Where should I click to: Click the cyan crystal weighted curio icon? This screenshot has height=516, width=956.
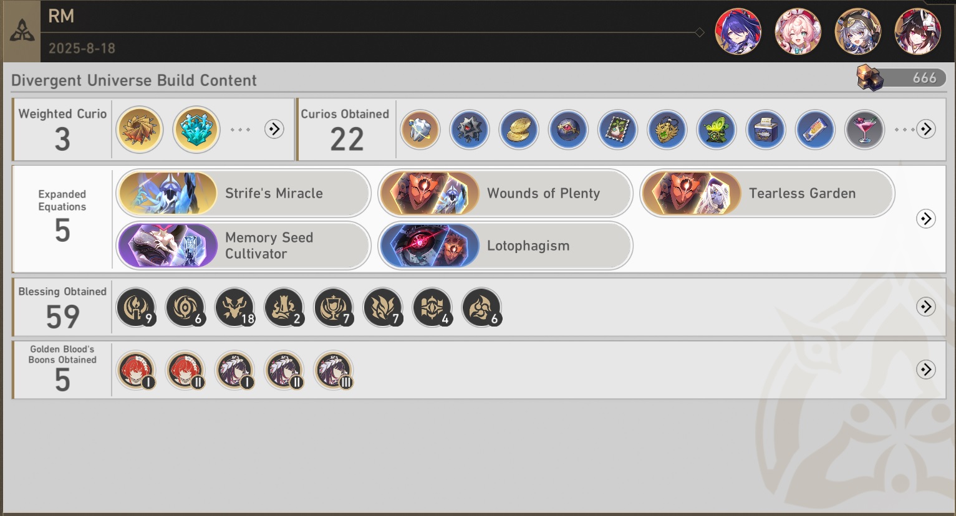[196, 129]
